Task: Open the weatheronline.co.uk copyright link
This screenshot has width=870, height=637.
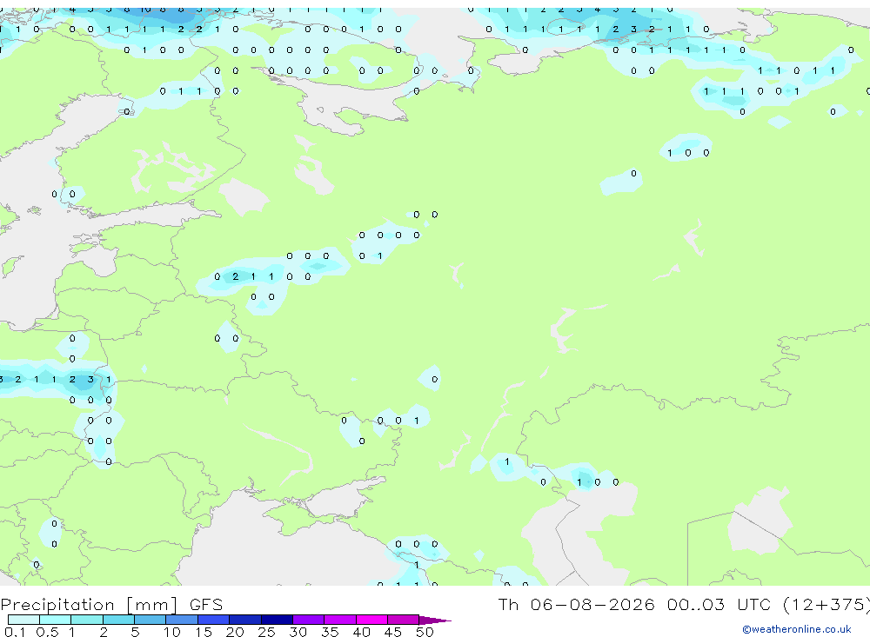Action: [797, 629]
